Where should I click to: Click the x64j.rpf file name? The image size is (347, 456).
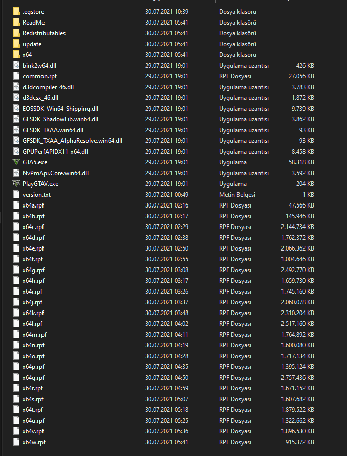point(32,302)
